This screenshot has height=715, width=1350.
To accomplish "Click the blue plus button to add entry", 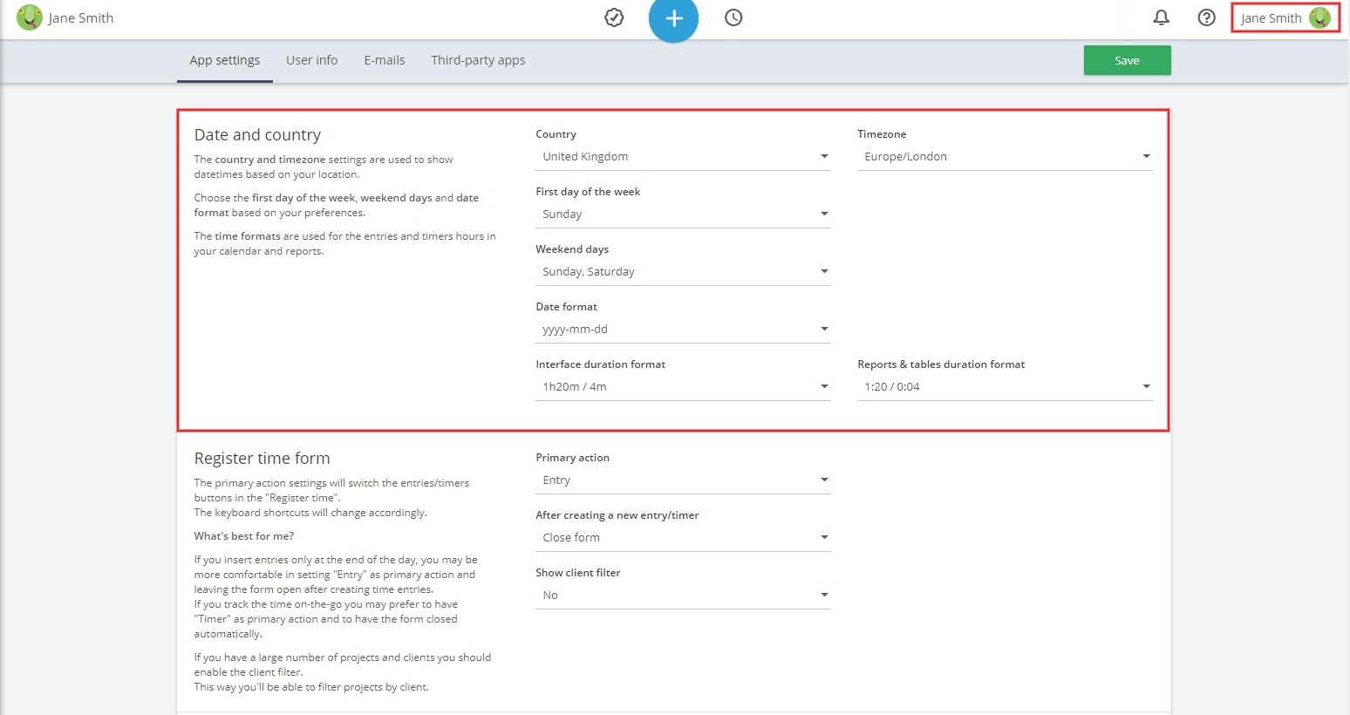I will coord(673,17).
